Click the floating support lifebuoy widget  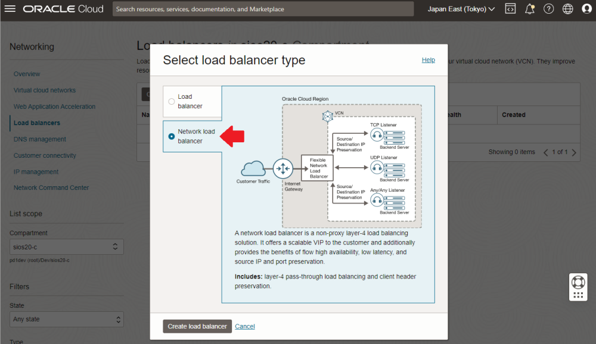[578, 282]
